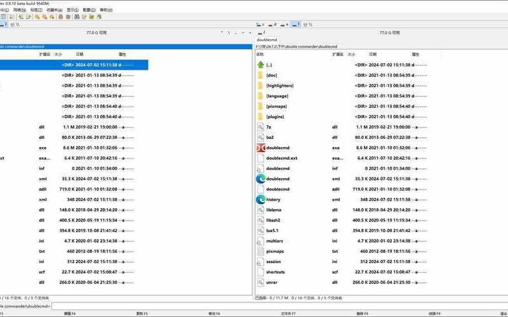This screenshot has width=508, height=317.
Task: Select the [language] folder icon
Action: (x=260, y=96)
